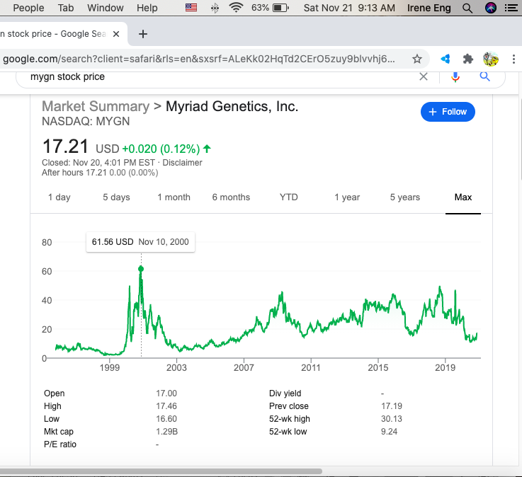Clear the search box with the X
Viewport: 522px width, 477px height.
pyautogui.click(x=424, y=76)
